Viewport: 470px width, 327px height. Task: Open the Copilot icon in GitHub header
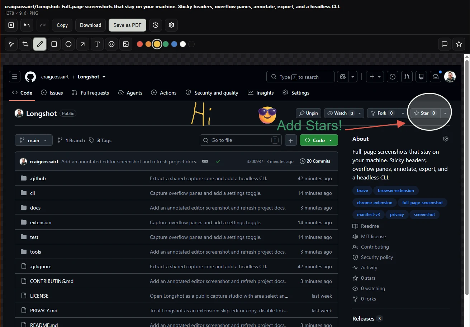(x=343, y=77)
